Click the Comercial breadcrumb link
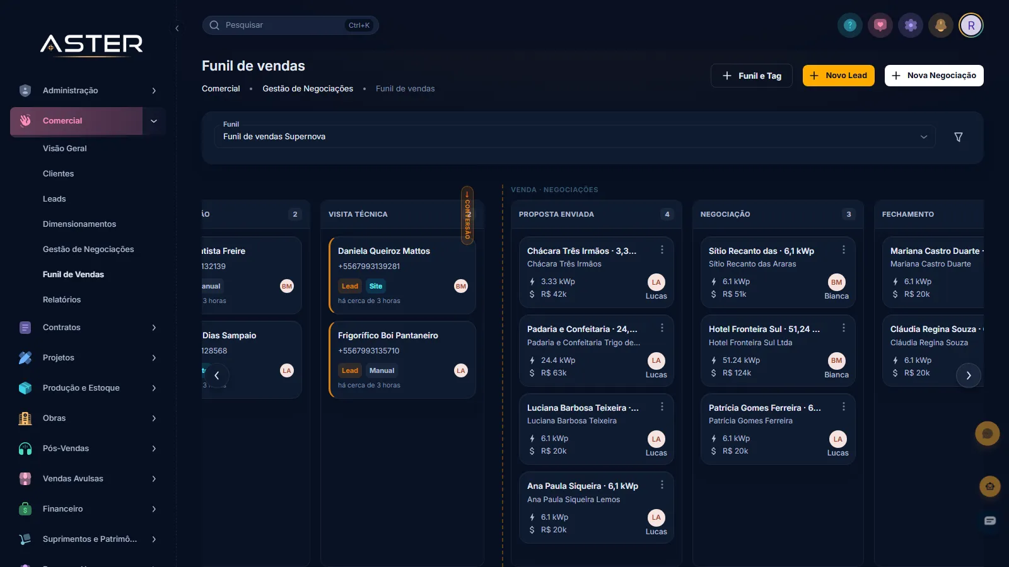1009x567 pixels. click(x=221, y=89)
